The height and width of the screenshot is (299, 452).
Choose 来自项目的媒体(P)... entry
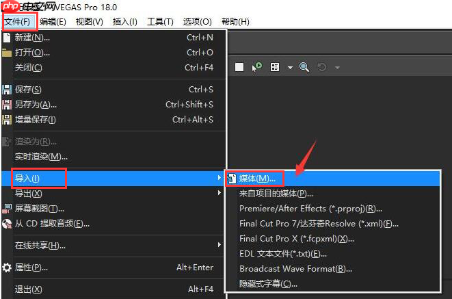pyautogui.click(x=333, y=194)
